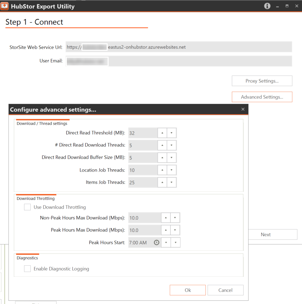The width and height of the screenshot is (302, 304).
Task: Increase Direct Read Download Threads count
Action: pyautogui.click(x=162, y=145)
